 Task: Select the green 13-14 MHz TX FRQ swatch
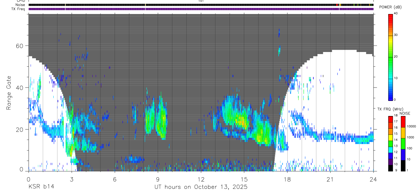(x=390, y=144)
